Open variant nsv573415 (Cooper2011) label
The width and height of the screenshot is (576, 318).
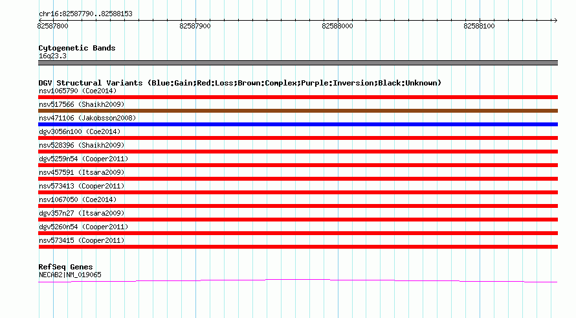coord(82,240)
